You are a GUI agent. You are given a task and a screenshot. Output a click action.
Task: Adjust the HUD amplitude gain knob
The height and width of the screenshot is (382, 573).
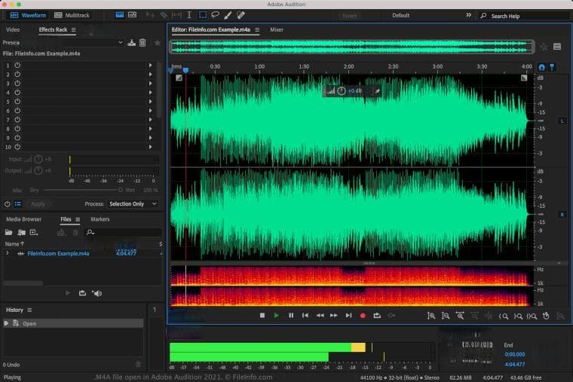(x=342, y=91)
